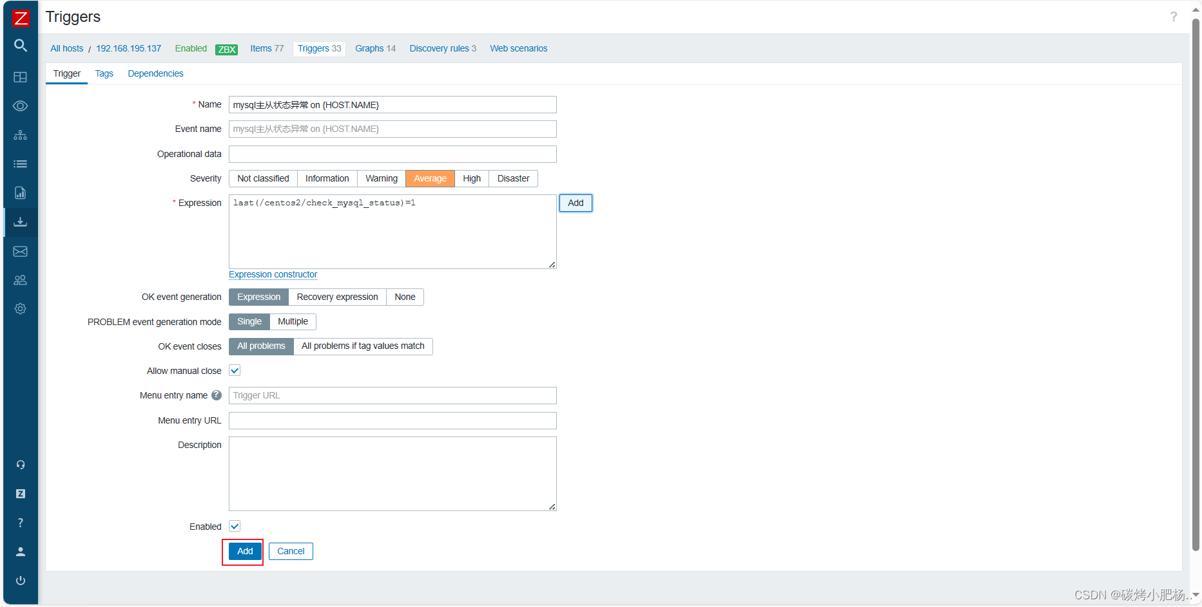Set severity to Warning

tap(382, 179)
